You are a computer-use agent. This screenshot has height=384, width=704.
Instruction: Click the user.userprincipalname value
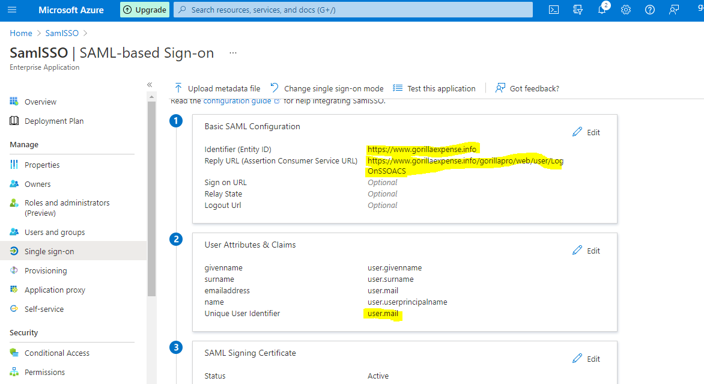pos(407,302)
